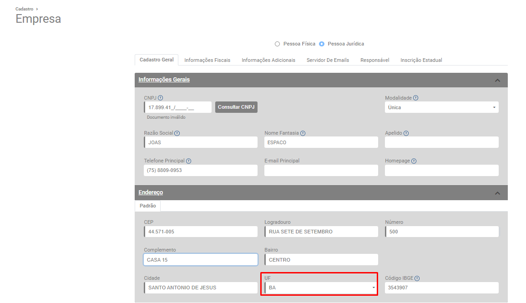Click the Telefone Principal help icon

coord(188,161)
